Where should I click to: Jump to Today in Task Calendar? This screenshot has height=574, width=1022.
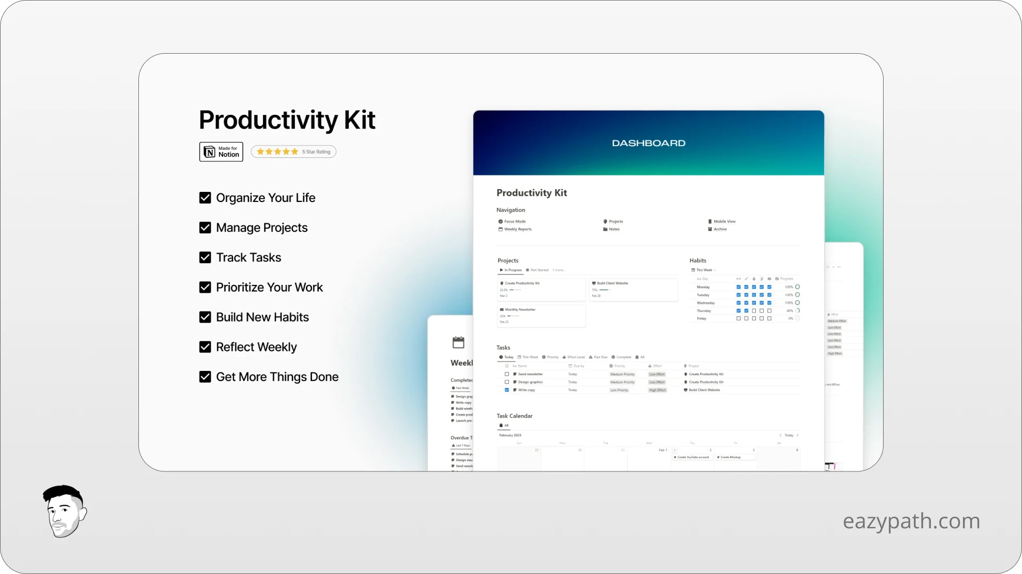[x=789, y=435]
